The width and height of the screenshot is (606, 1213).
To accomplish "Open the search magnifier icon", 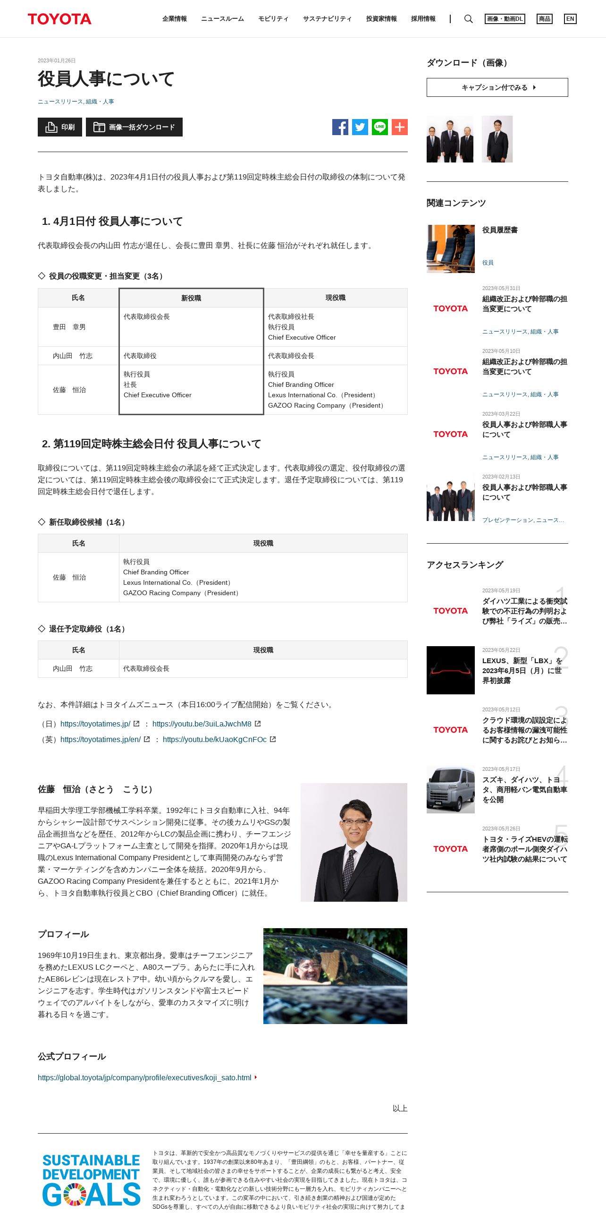I will click(468, 19).
